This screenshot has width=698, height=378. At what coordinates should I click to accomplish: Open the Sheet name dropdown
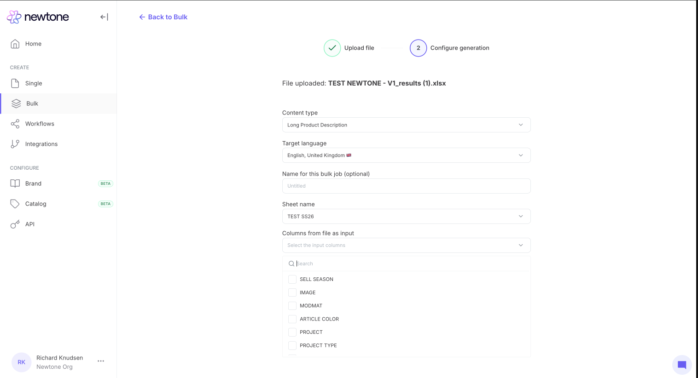click(x=406, y=217)
